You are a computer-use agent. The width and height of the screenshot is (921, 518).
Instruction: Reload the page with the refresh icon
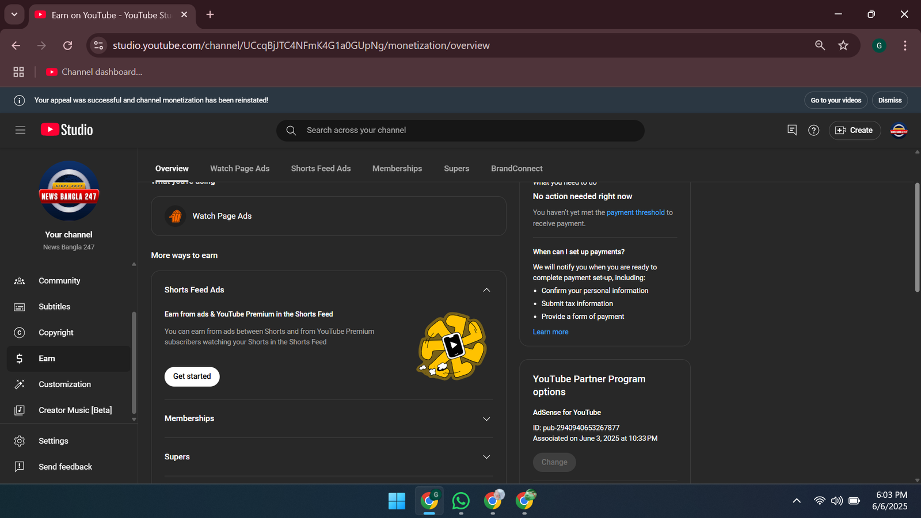click(67, 45)
